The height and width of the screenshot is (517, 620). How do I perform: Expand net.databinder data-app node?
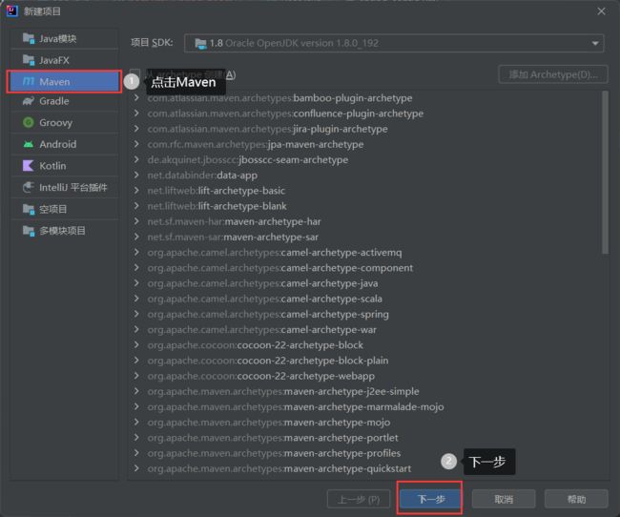[136, 175]
